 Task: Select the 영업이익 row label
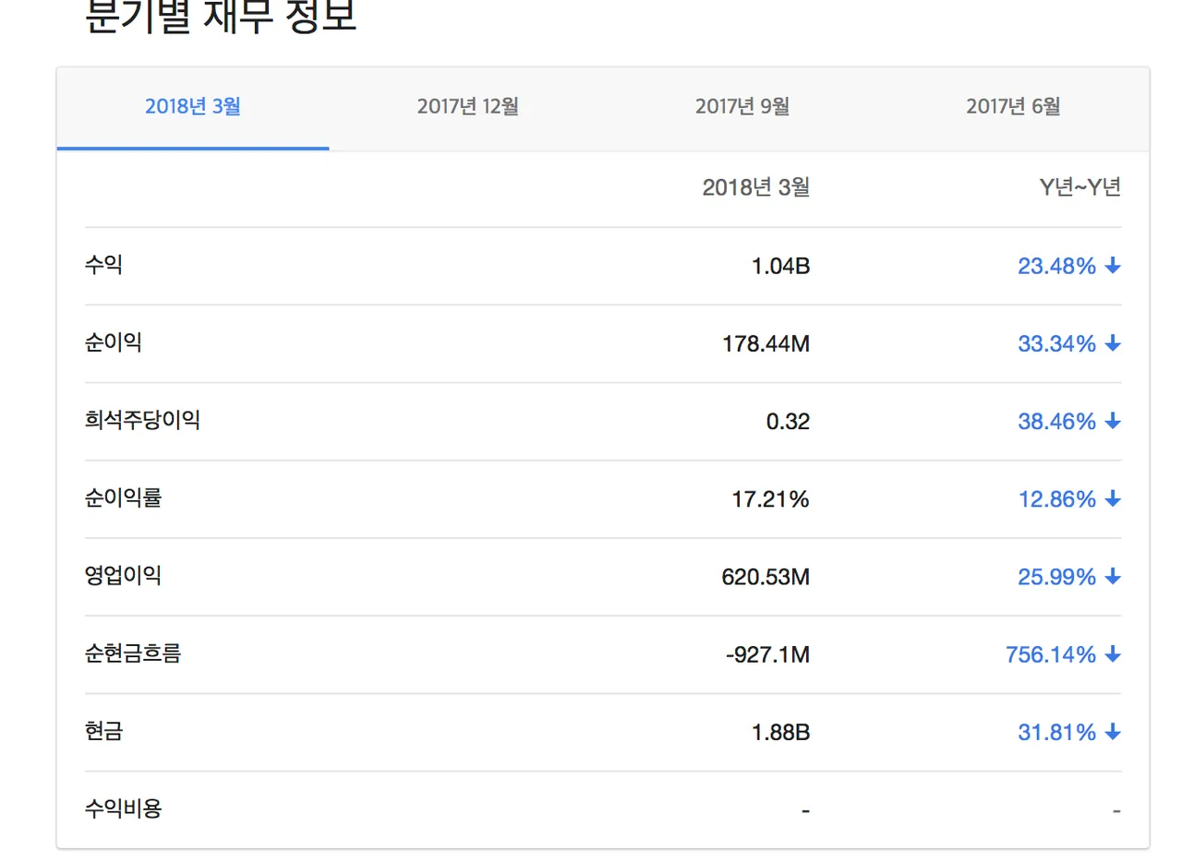coord(123,577)
